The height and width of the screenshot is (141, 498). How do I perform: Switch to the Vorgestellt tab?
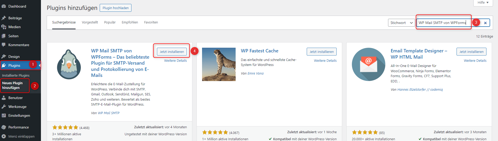[90, 22]
